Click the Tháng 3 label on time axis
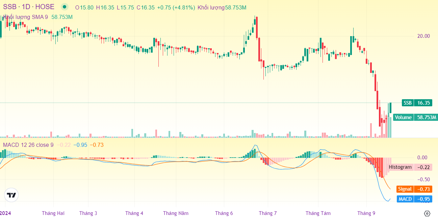The width and height of the screenshot is (438, 218). point(88,213)
